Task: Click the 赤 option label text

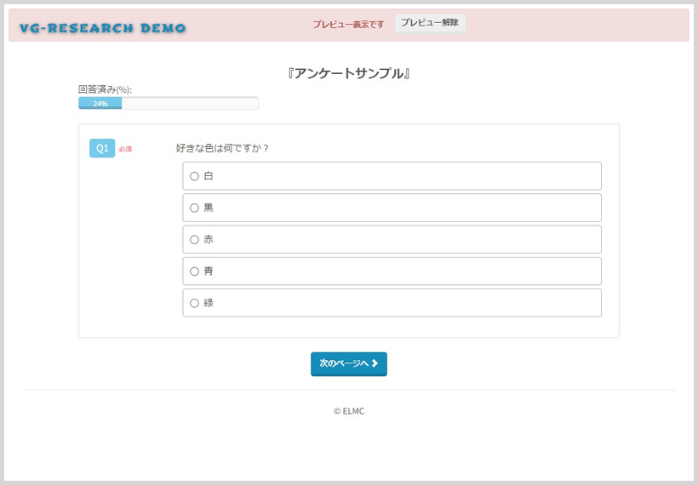Action: pyautogui.click(x=209, y=239)
